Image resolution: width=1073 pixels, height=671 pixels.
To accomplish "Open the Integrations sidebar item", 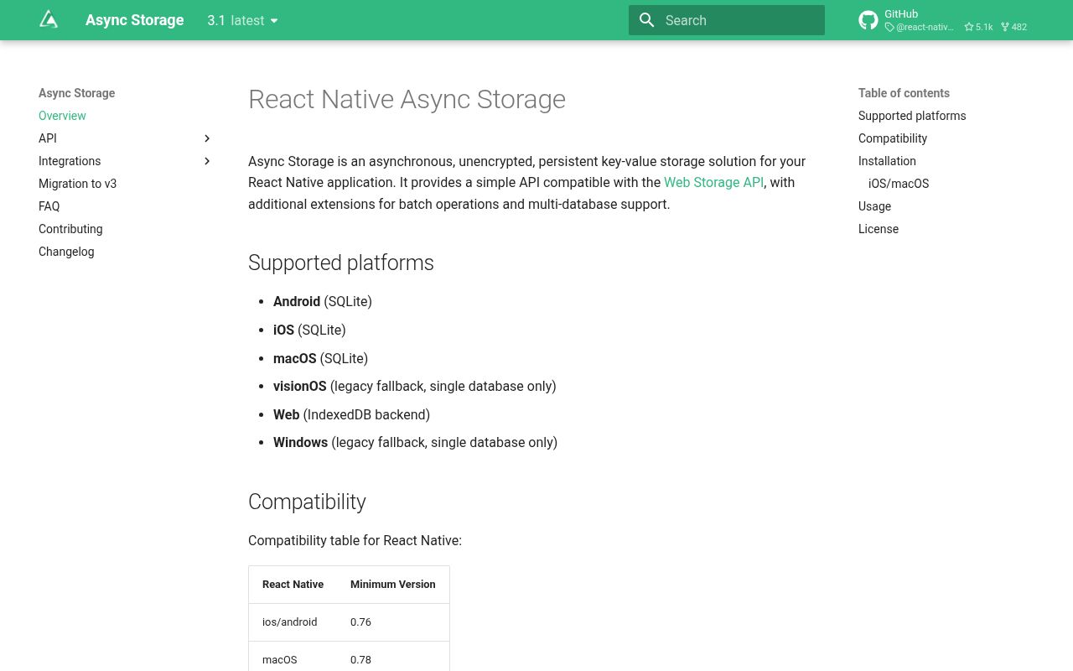I will tap(70, 161).
